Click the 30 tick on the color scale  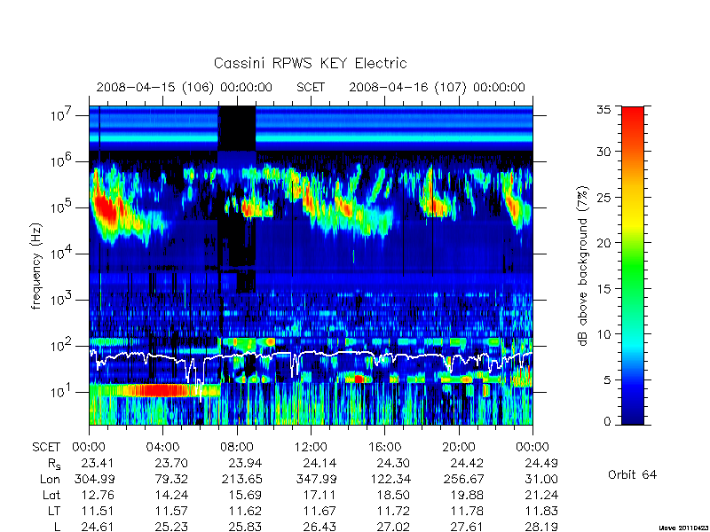tap(603, 152)
